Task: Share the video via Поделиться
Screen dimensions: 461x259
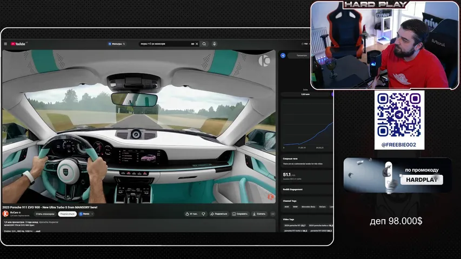Action: point(219,214)
